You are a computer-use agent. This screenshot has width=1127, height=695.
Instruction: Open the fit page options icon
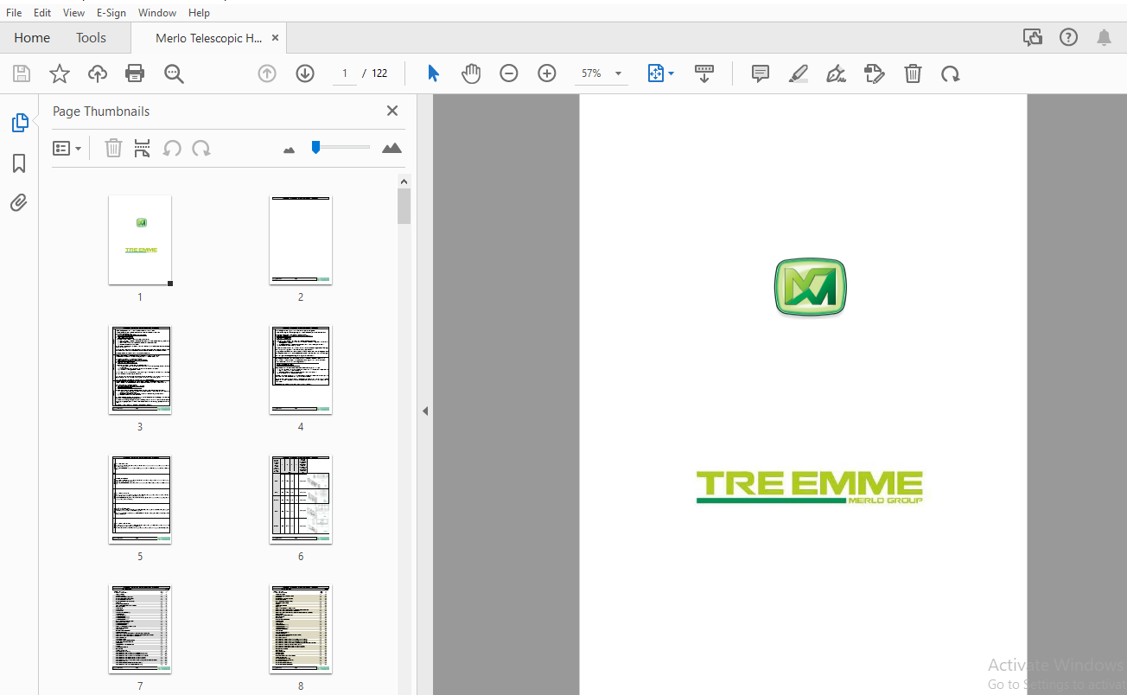pos(660,73)
